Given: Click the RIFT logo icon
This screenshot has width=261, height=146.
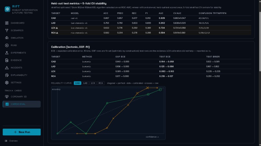Looking at the screenshot, I should click(7, 9).
